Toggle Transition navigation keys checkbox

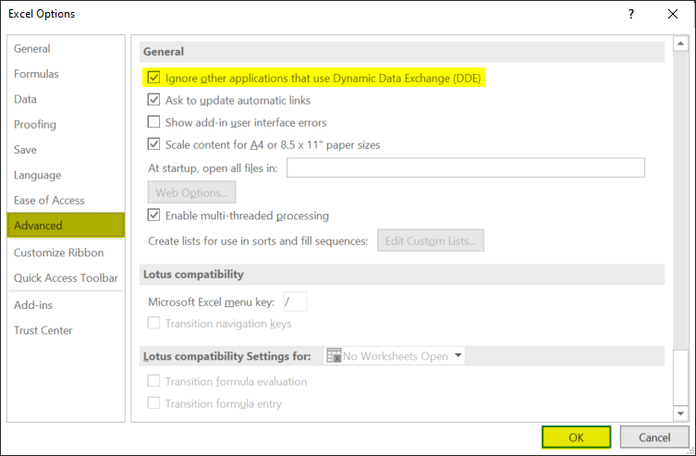point(153,323)
